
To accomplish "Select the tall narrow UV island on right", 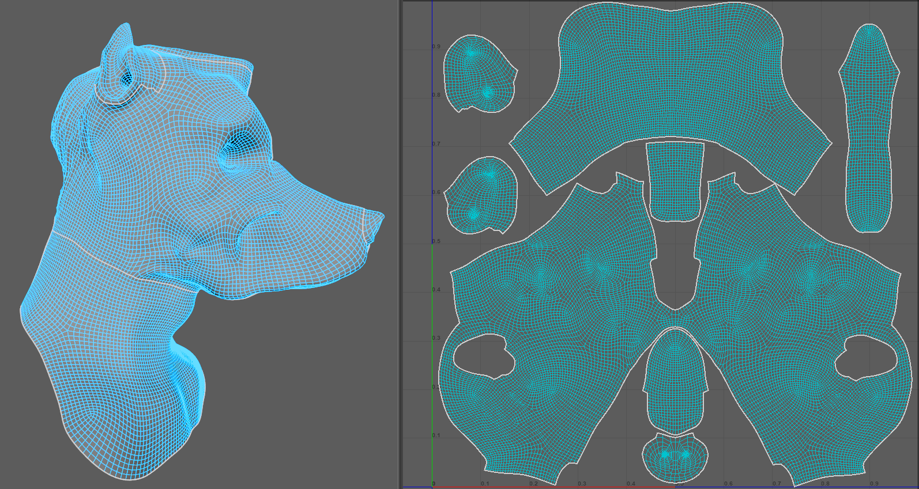I will [x=869, y=128].
